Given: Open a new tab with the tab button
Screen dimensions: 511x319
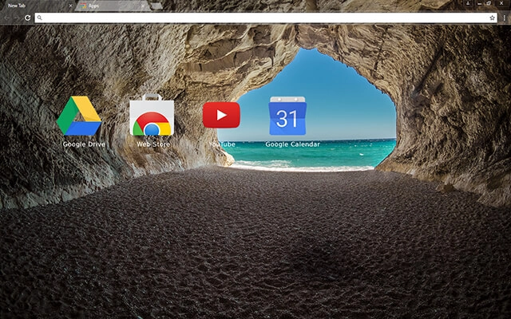Looking at the screenshot, I should coord(156,6).
